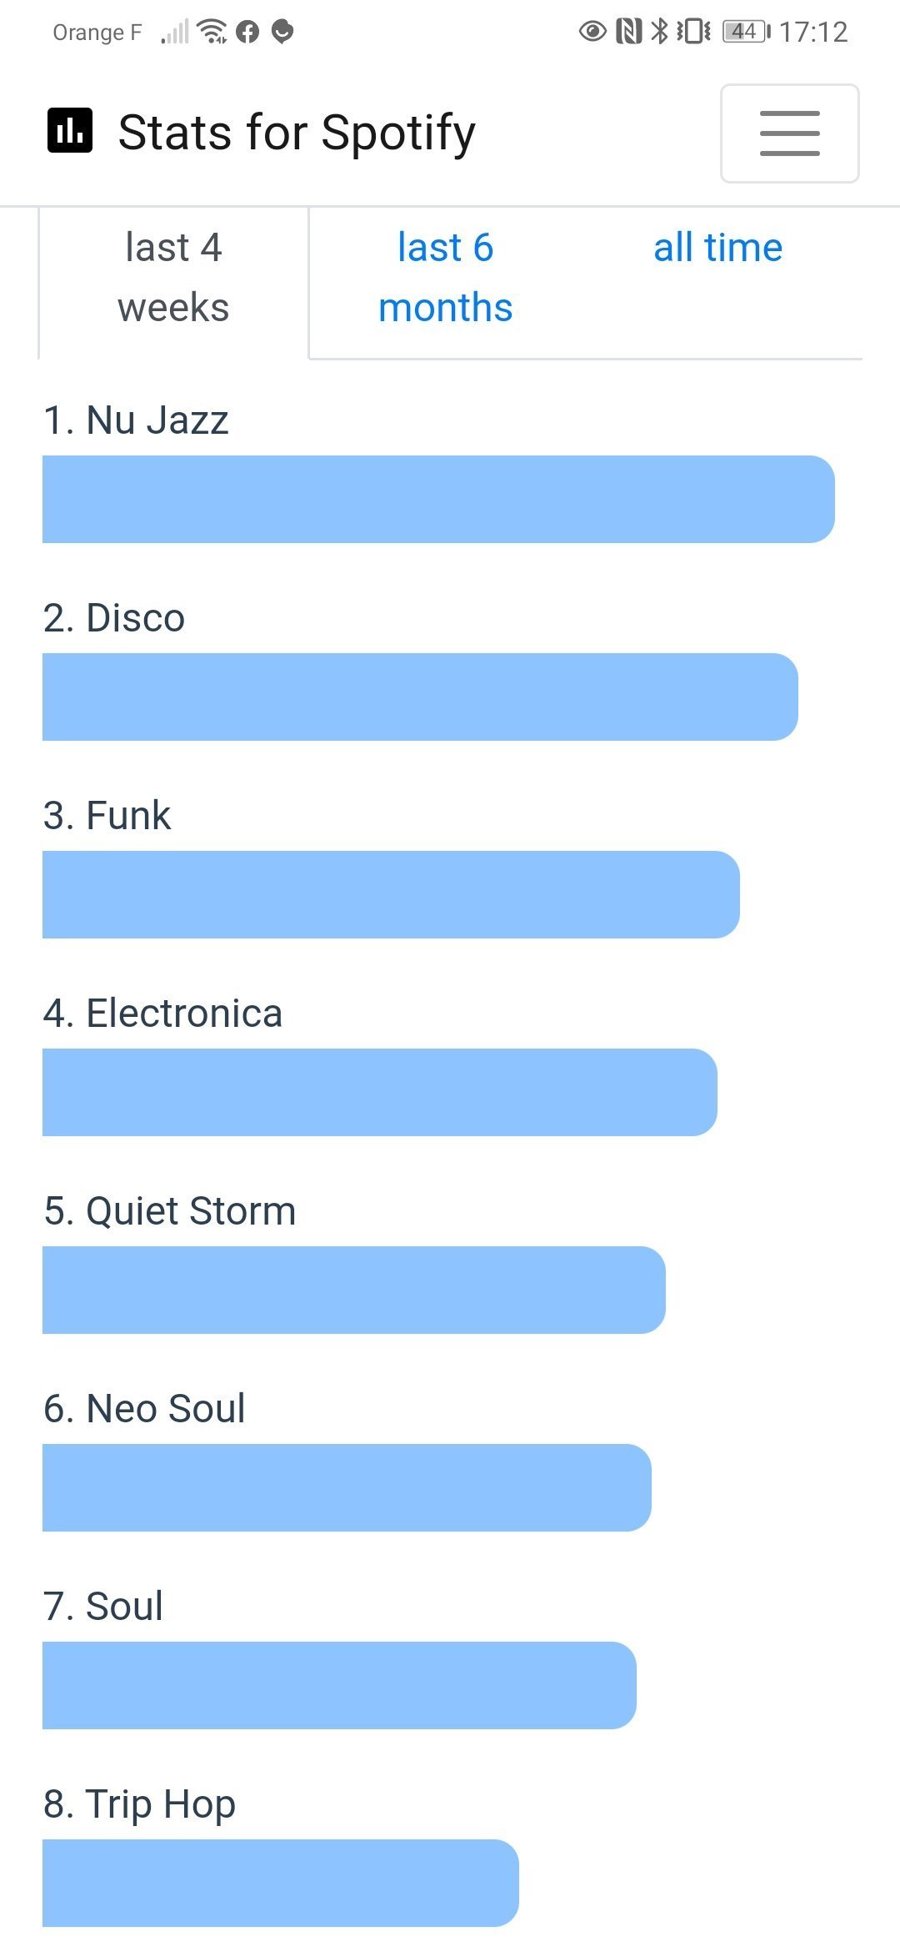Open the hamburger navigation menu
This screenshot has height=1952, width=900.
[x=789, y=133]
